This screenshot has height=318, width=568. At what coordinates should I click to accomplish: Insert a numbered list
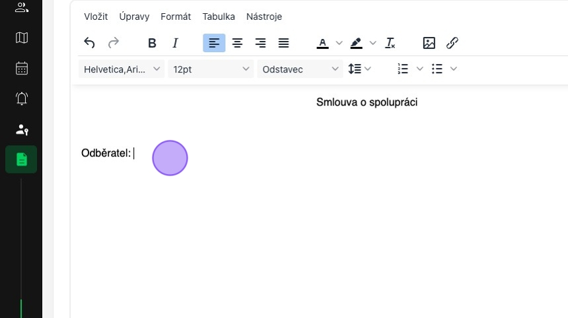(x=403, y=69)
